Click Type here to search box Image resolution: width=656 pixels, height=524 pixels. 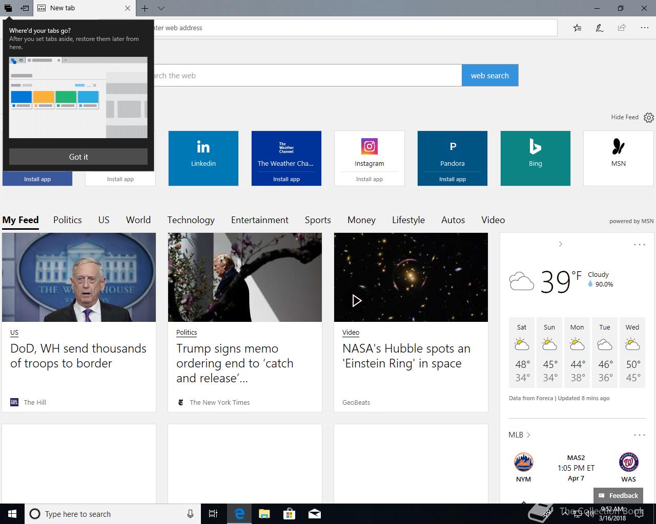[113, 514]
